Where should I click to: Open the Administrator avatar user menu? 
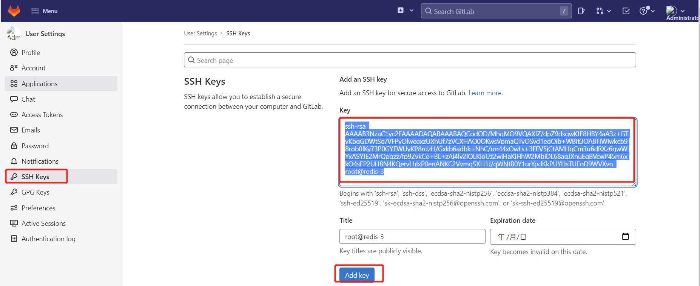675,11
